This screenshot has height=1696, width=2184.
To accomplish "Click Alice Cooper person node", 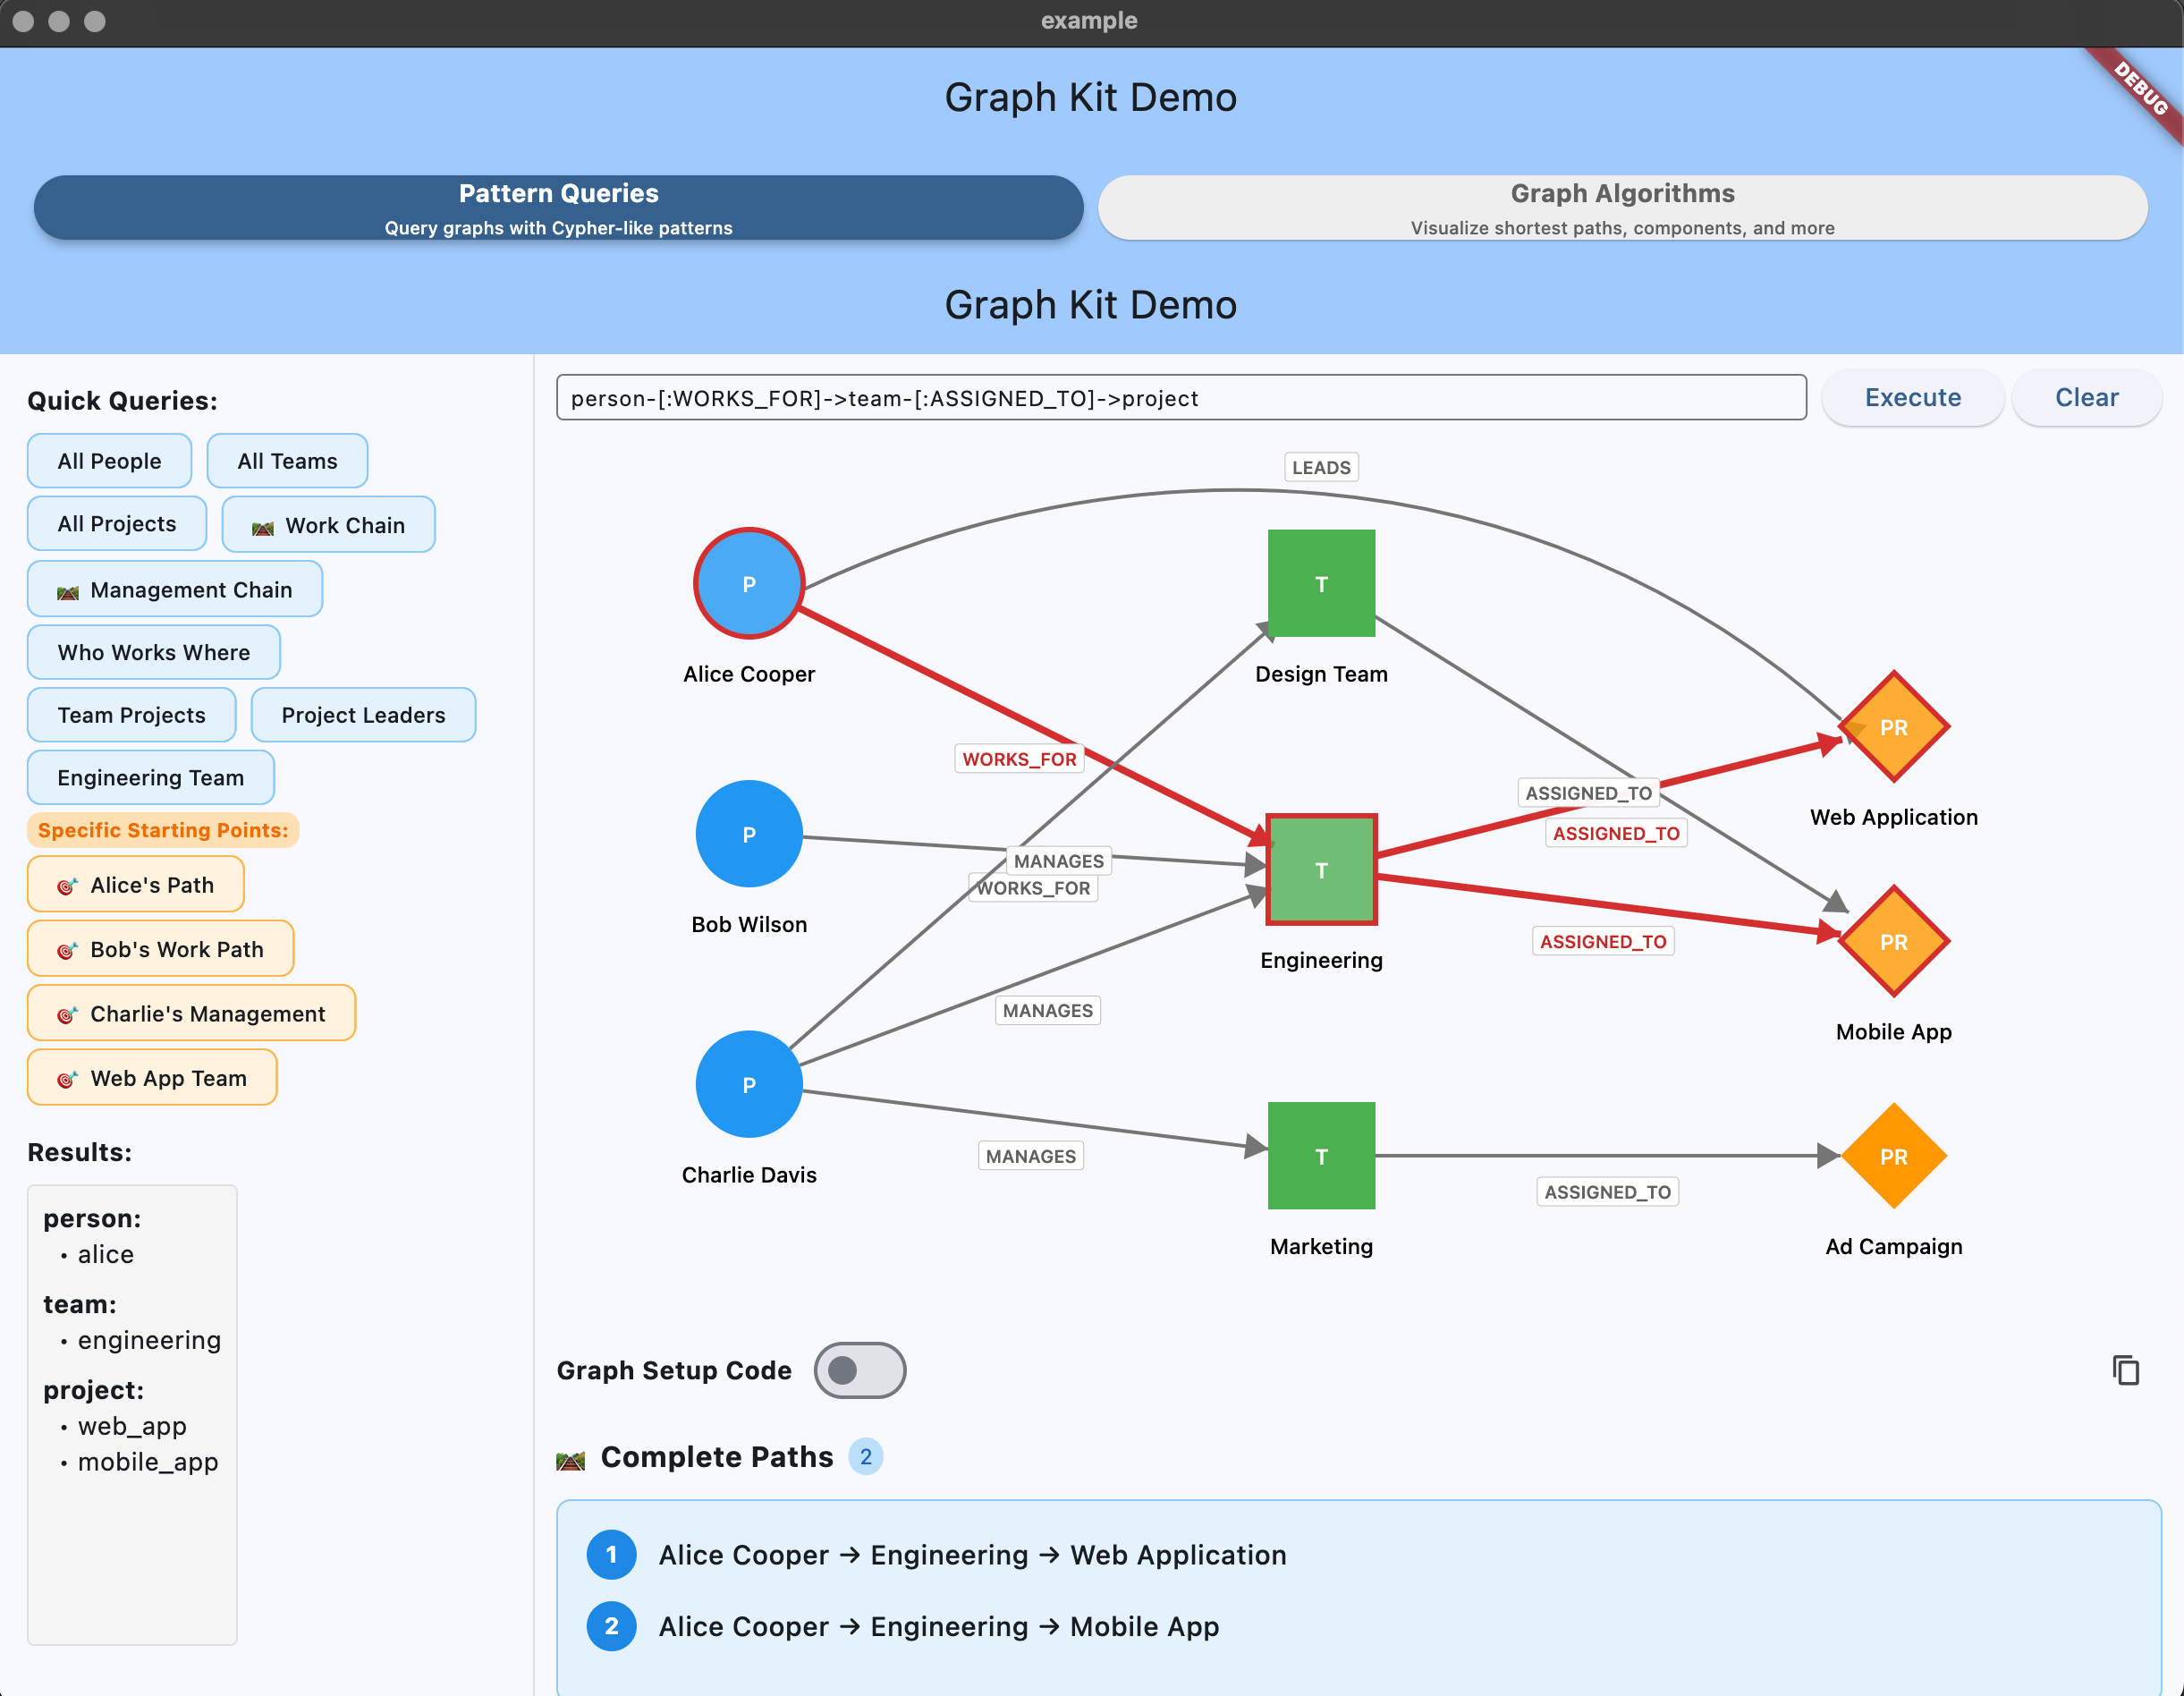I will coord(748,584).
